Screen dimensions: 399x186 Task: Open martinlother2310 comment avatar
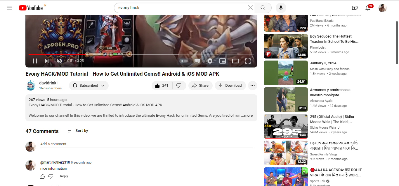[x=31, y=165]
